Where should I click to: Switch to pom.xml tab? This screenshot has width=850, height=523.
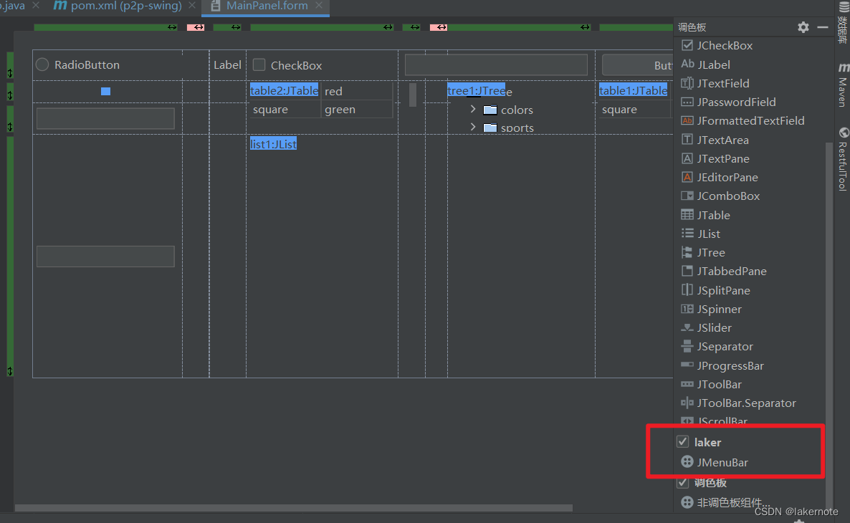tap(118, 6)
